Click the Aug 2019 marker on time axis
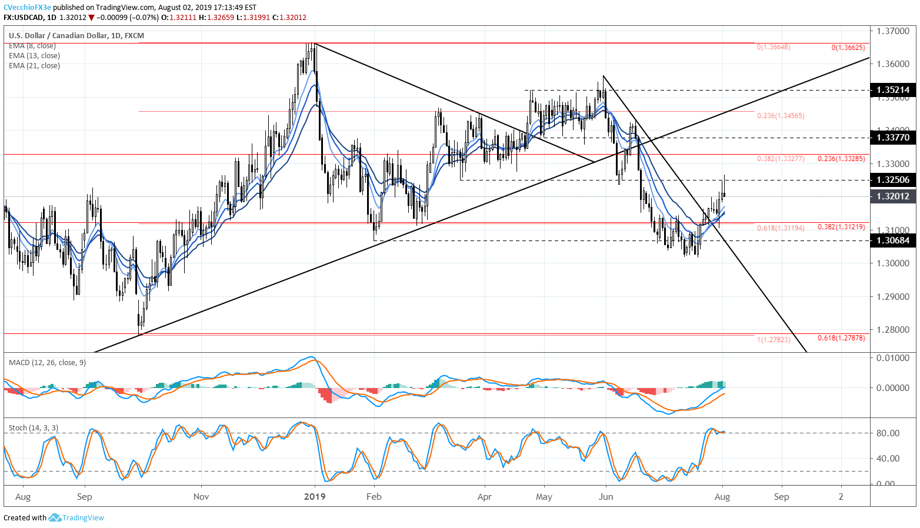 pyautogui.click(x=722, y=497)
